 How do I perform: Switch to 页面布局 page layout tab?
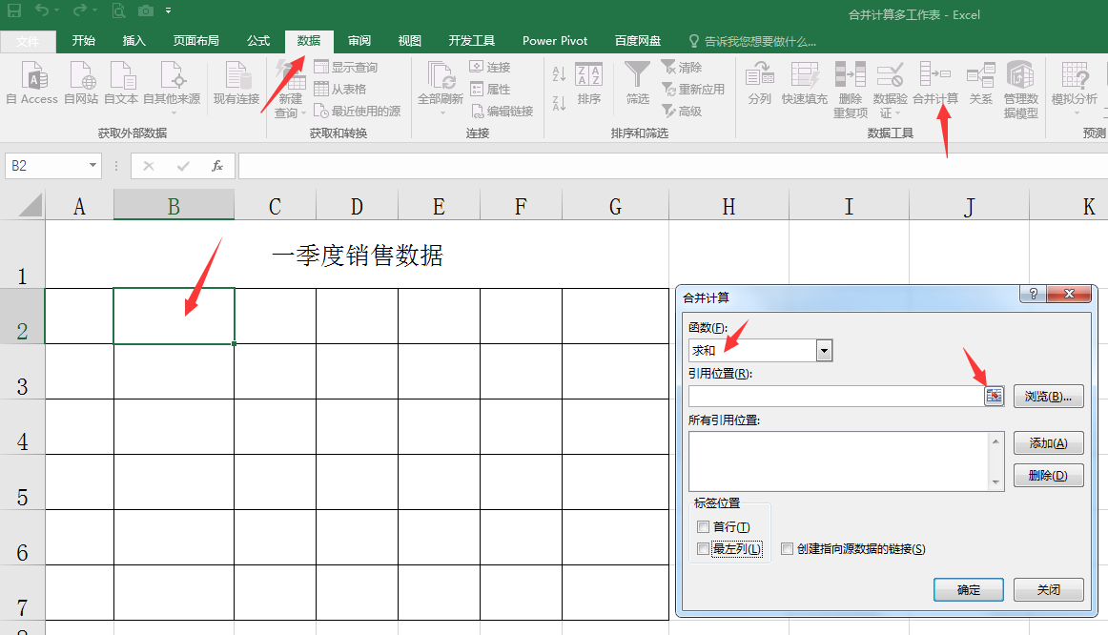195,41
